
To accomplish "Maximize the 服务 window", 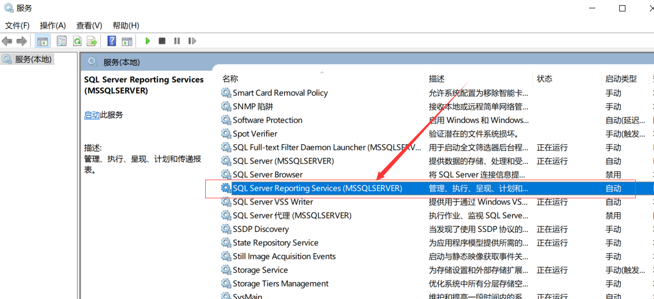I will click(x=622, y=8).
